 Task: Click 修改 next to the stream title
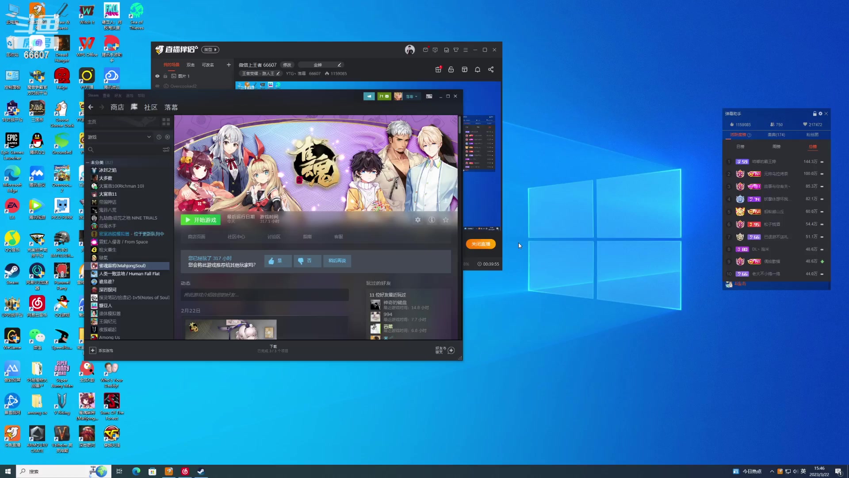[287, 65]
